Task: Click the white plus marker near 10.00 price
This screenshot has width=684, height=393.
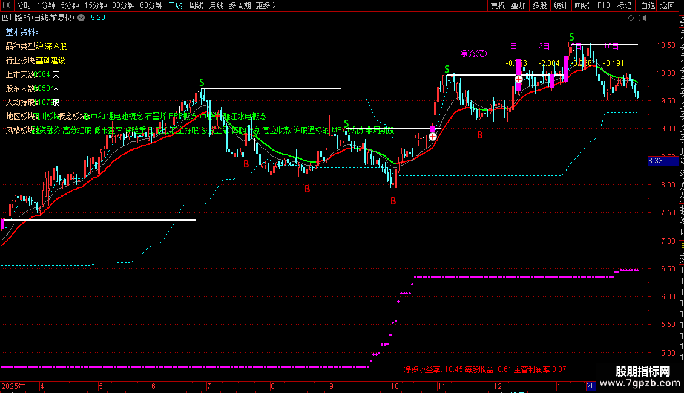Action: coord(519,79)
